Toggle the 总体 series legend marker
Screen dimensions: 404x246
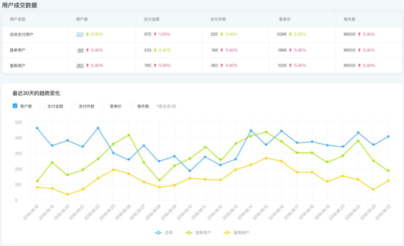[x=158, y=232]
